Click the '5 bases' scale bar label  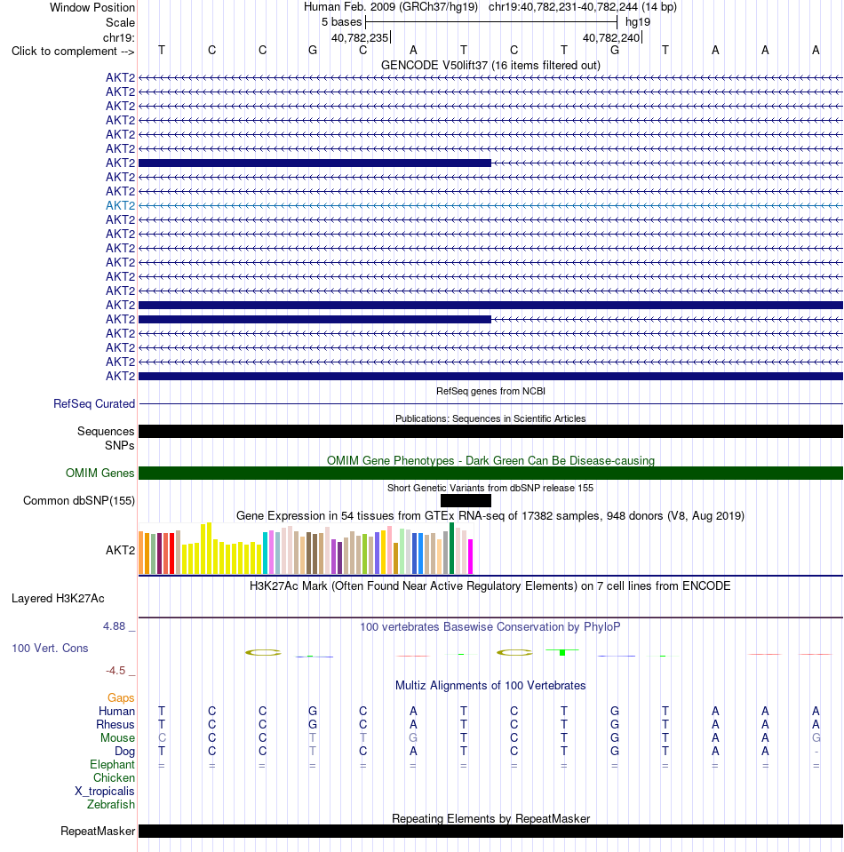[341, 22]
